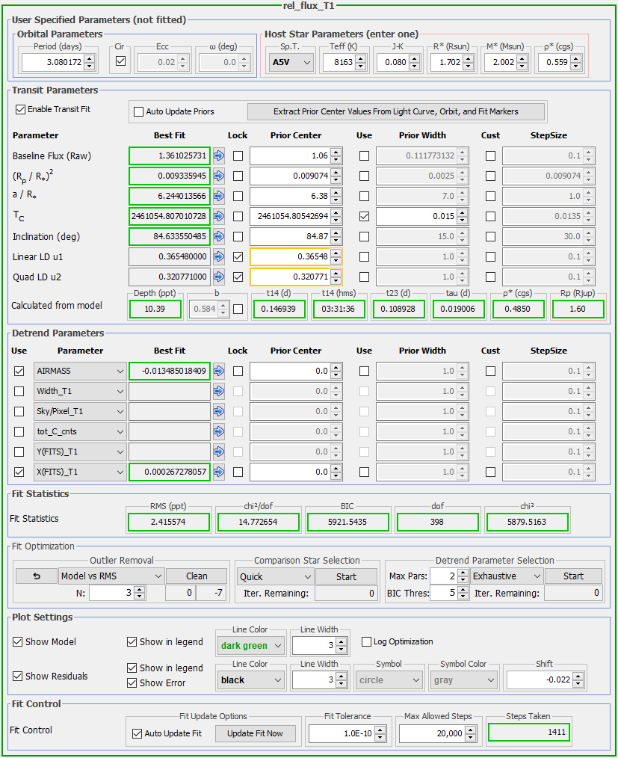
Task: Click the Period (days) input field
Action: [52, 63]
